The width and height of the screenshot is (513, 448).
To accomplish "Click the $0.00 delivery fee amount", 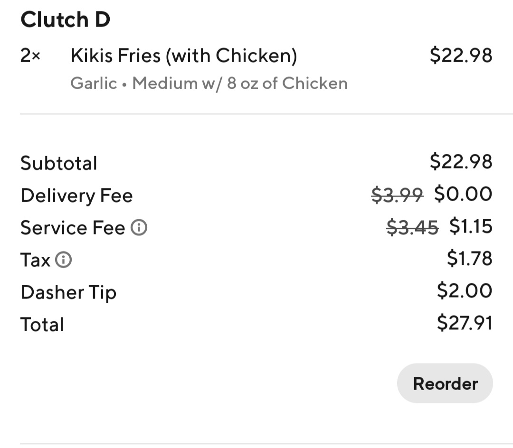I will [463, 194].
